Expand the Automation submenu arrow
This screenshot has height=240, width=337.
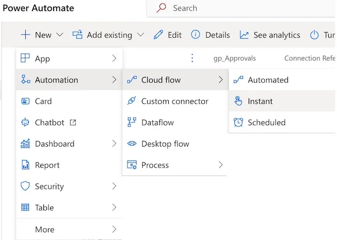point(115,79)
